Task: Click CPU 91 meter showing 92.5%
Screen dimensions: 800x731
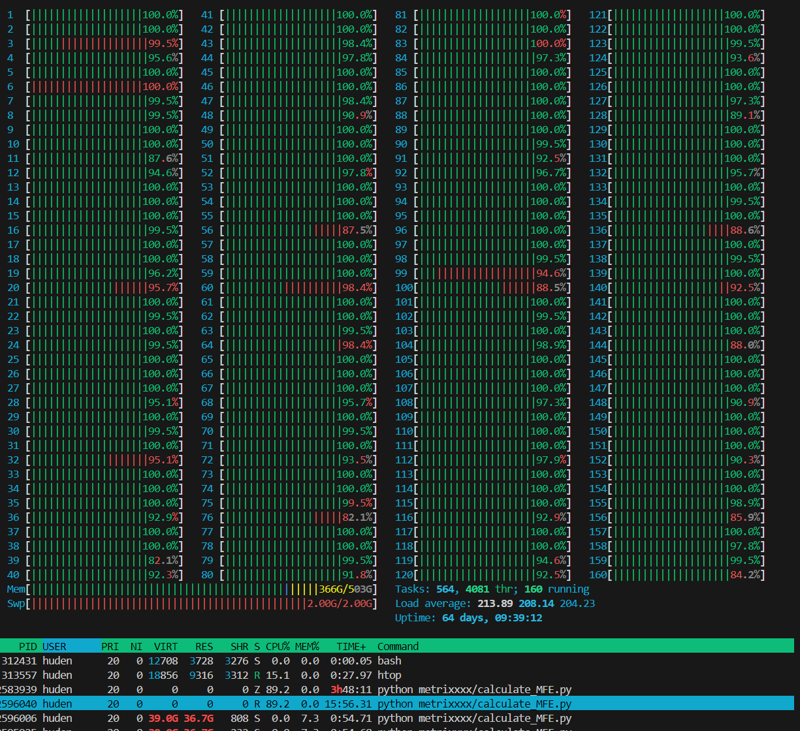Action: coord(483,158)
